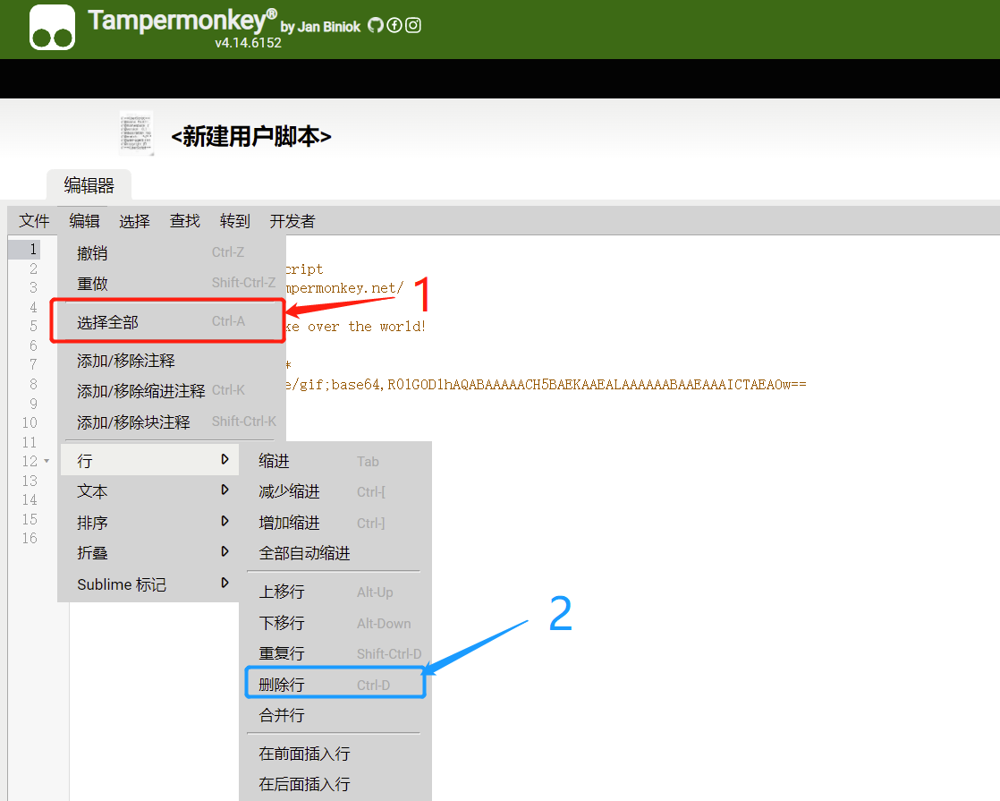Click the user script file icon beside the title

pos(135,132)
